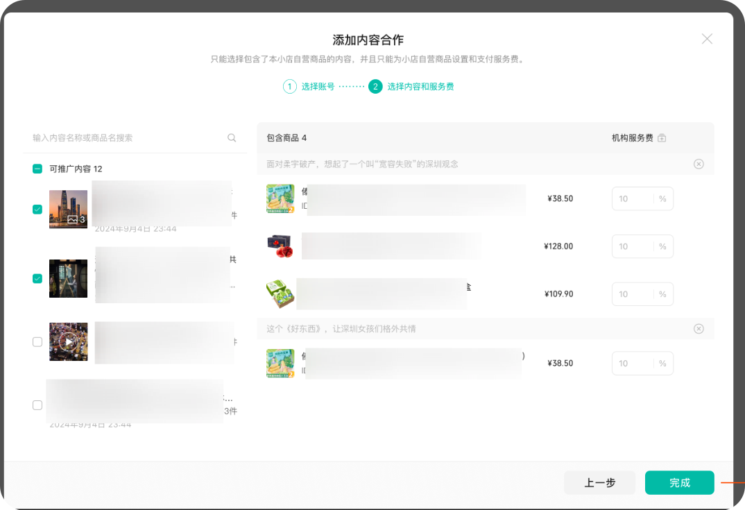The width and height of the screenshot is (745, 510).
Task: Click batch-set icon beside 机构服务费
Action: coord(662,138)
